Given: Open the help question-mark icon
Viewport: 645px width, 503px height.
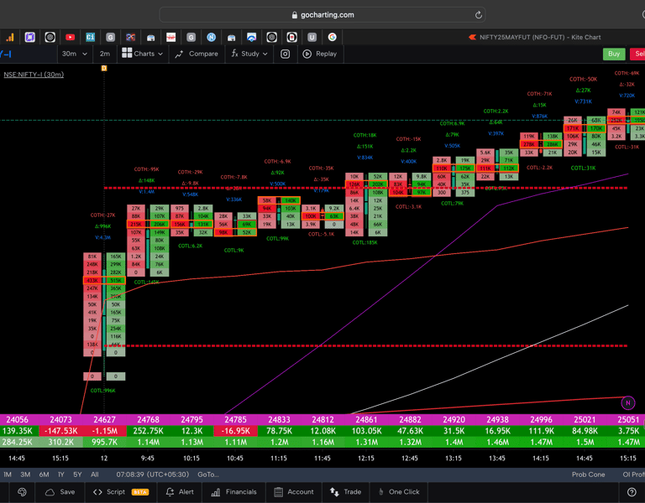Looking at the screenshot, I should [632, 492].
